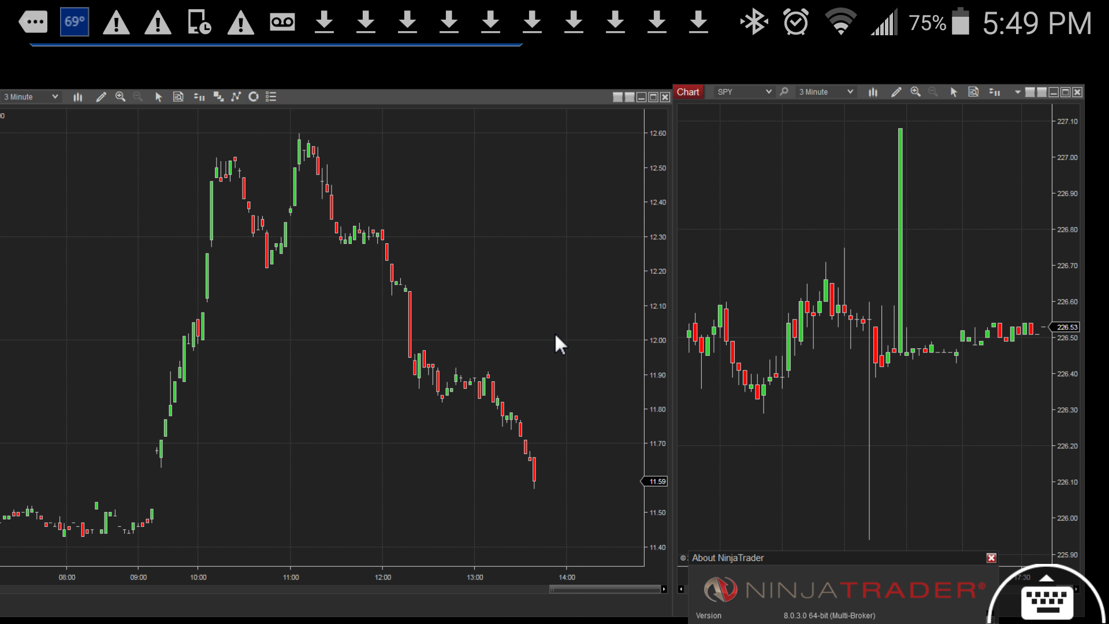This screenshot has width=1109, height=624.
Task: Open the properties list icon in left chart toolbar
Action: click(x=271, y=97)
